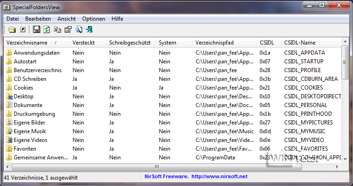Open the Ansicht menu

pyautogui.click(x=67, y=19)
